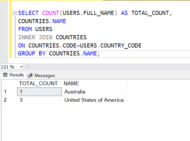
Task: Click the TOTAL_COUNT alias in the query
Action: [150, 13]
